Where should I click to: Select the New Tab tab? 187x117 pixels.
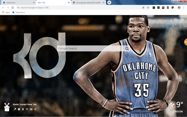point(54,3)
